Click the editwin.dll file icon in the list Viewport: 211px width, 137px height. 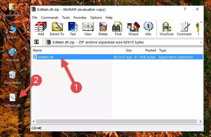point(35,57)
